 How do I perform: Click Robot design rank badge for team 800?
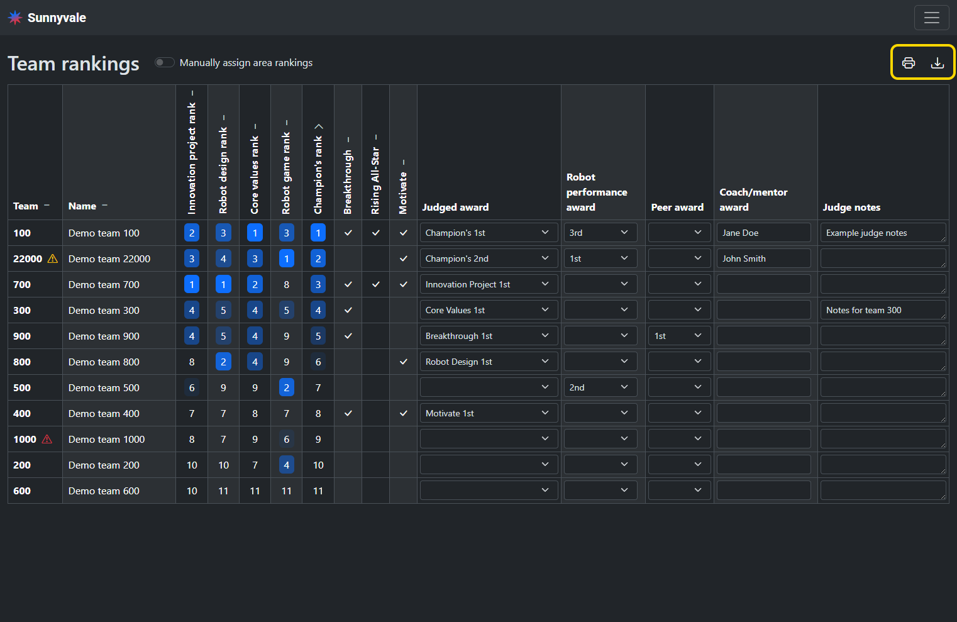click(223, 362)
